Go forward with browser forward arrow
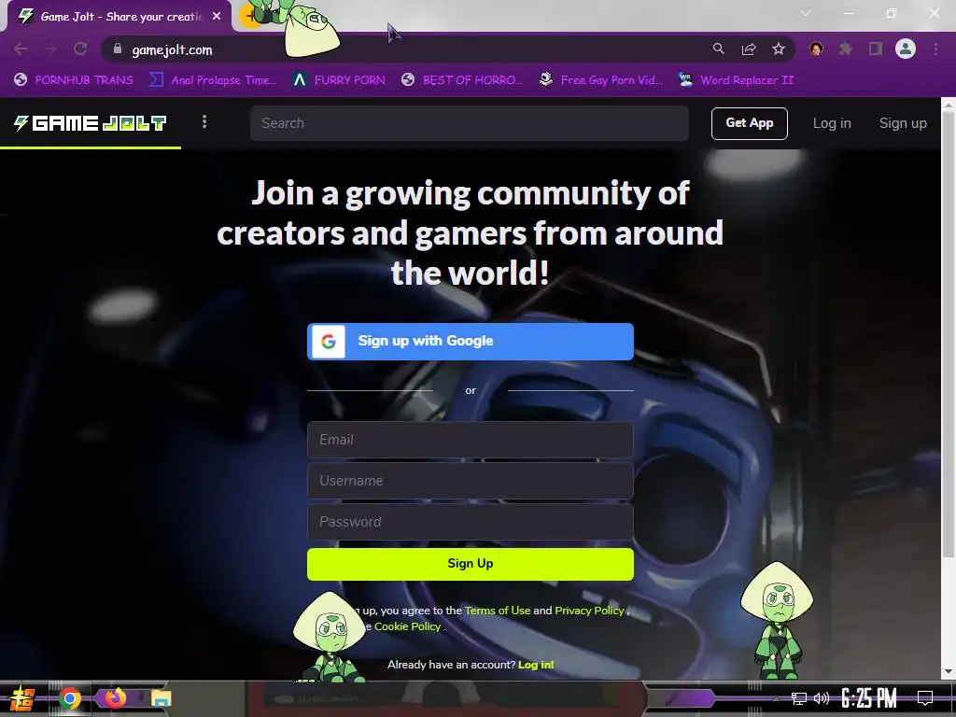Viewport: 956px width, 717px height. 50,49
